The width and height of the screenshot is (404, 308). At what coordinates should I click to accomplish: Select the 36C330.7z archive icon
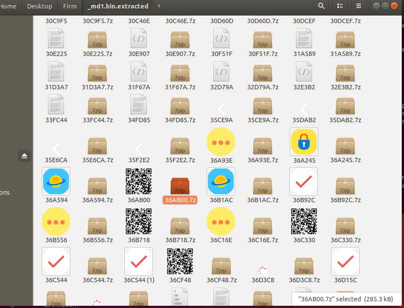click(345, 226)
